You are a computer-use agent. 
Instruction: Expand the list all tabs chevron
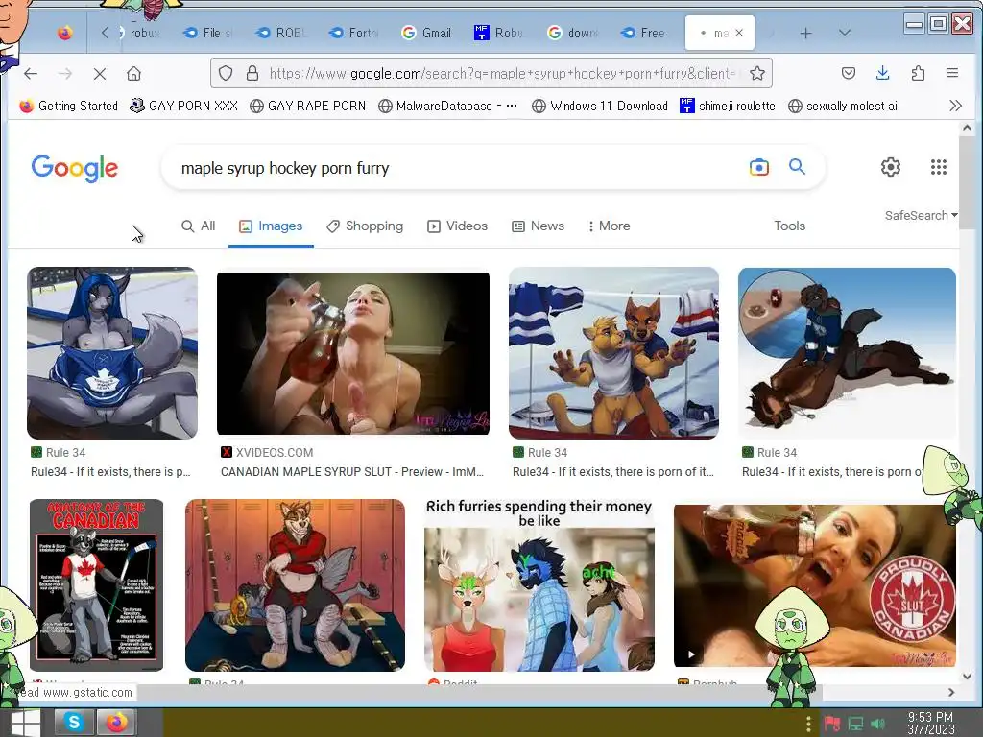pyautogui.click(x=845, y=33)
